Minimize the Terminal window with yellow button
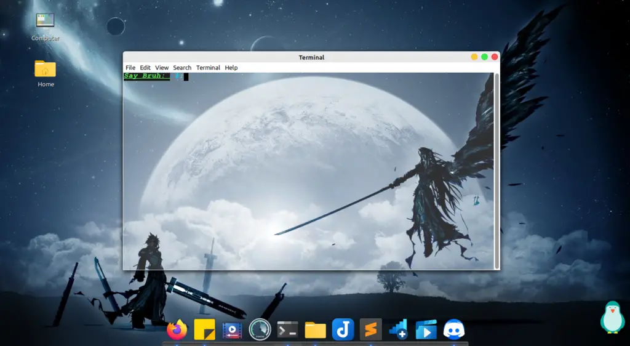Screen dimensions: 630x346 click(x=474, y=57)
